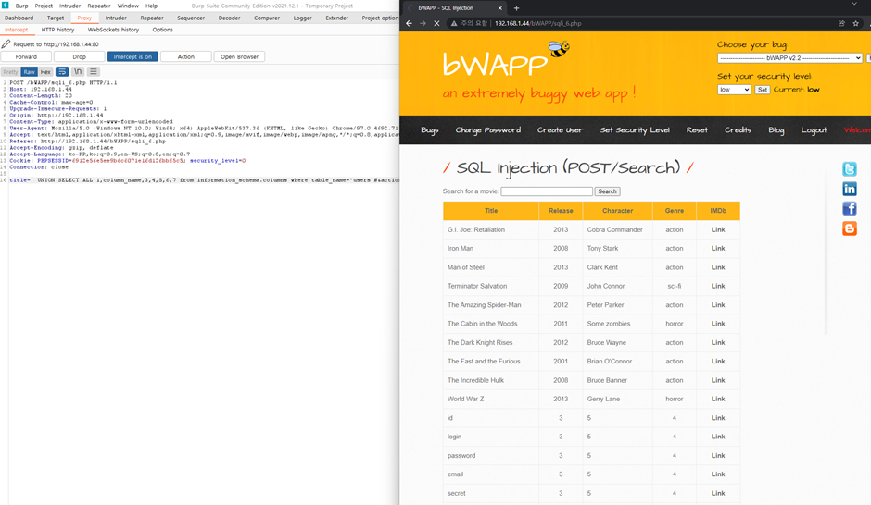Switch to the Decoder tab

click(x=230, y=18)
